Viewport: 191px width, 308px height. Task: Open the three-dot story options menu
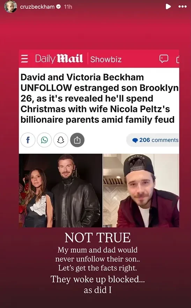[x=182, y=7]
